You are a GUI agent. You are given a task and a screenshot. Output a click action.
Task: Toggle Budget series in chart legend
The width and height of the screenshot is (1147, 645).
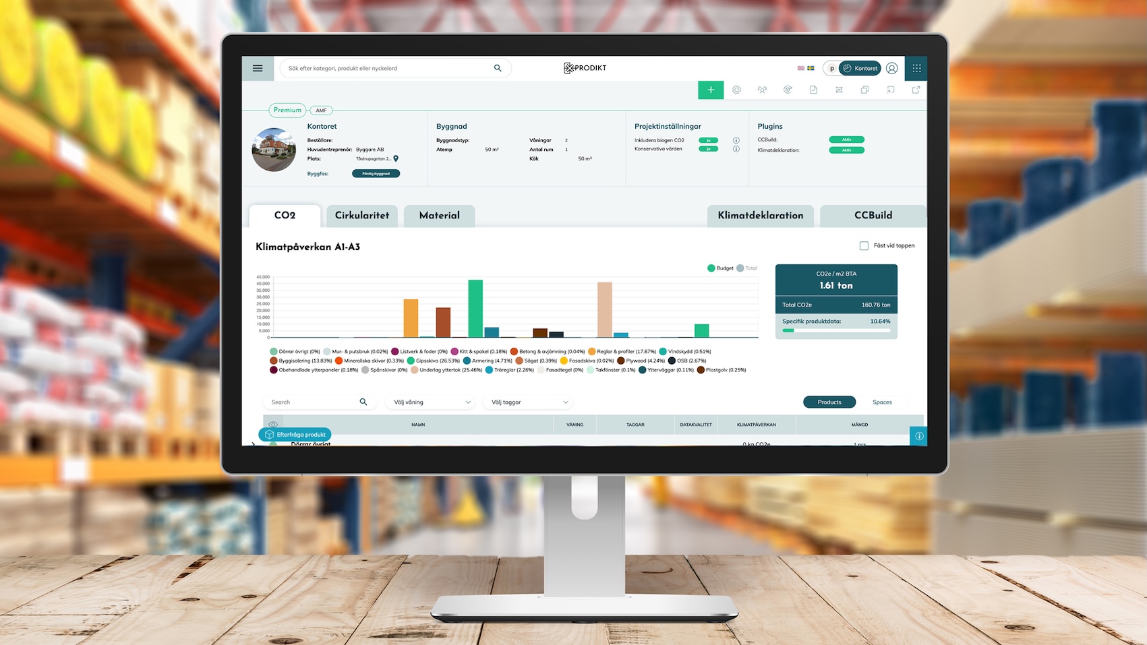720,268
